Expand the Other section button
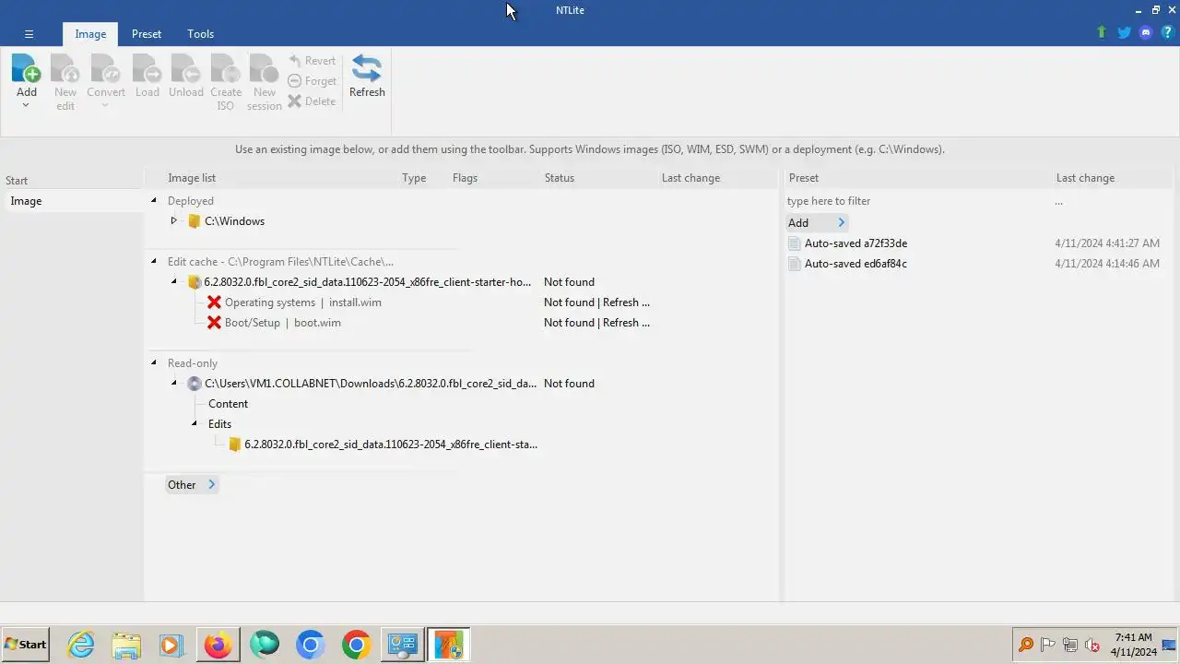The width and height of the screenshot is (1180, 664). (192, 485)
